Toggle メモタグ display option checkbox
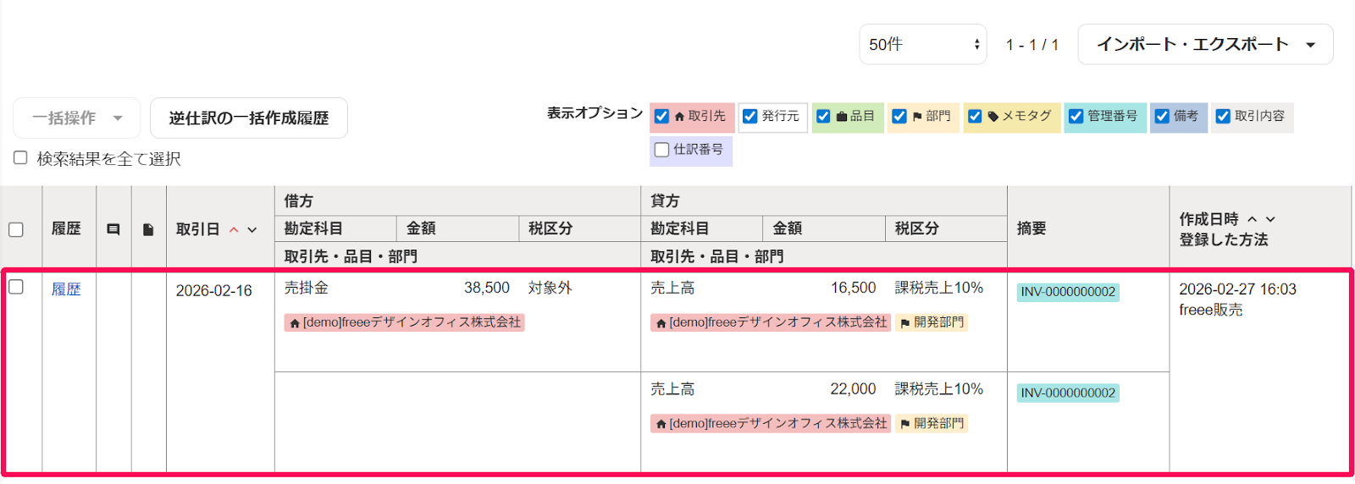Screen dimensions: 1355x484 click(x=975, y=116)
